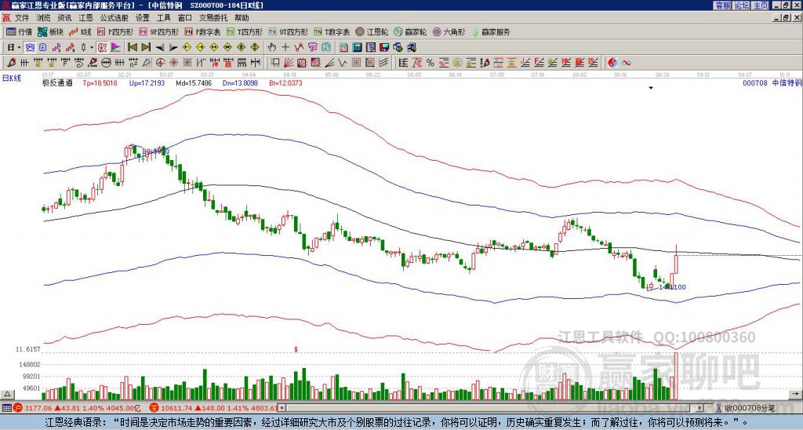Click the triangle angle tool icon
803x430 pixels.
click(x=147, y=63)
